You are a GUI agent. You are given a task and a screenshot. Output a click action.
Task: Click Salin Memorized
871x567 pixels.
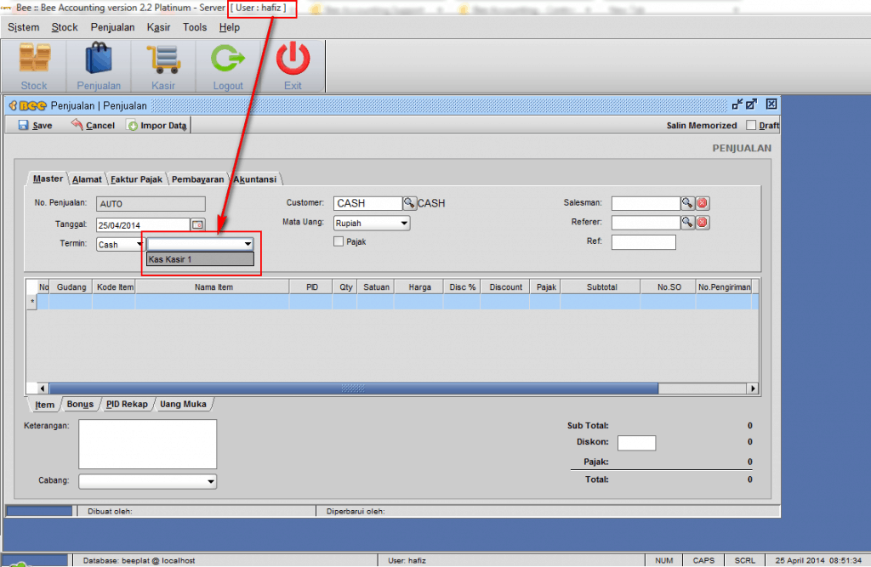(x=702, y=126)
